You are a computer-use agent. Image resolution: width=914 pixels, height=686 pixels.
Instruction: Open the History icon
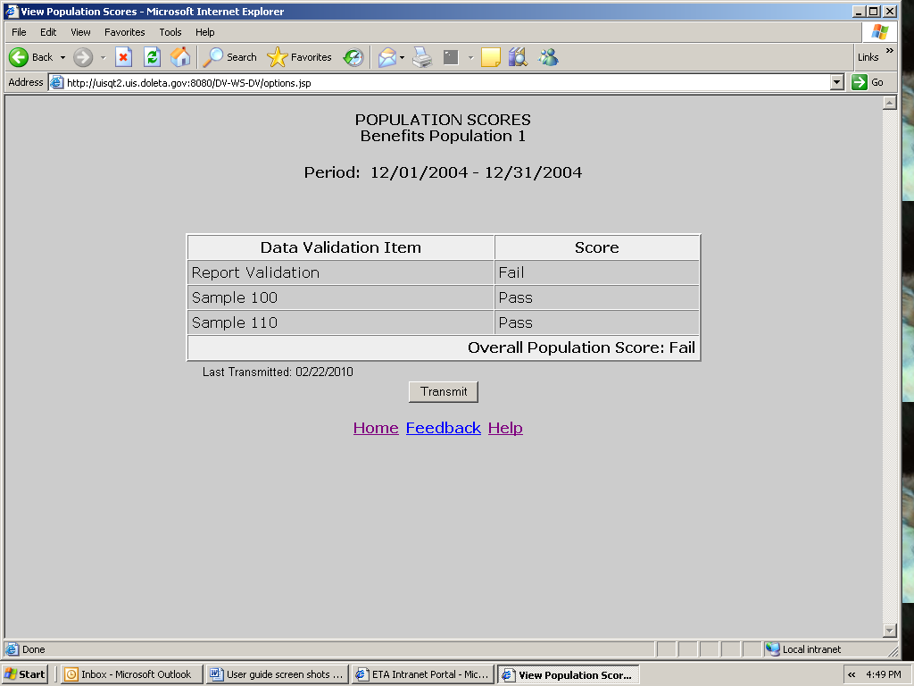pyautogui.click(x=353, y=57)
